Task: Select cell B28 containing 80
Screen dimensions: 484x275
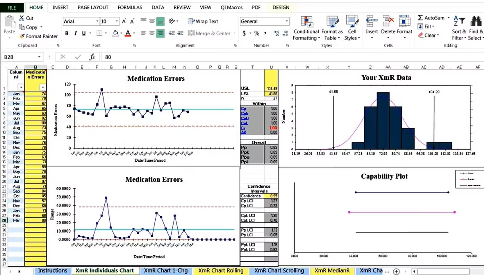Action: coord(35,220)
